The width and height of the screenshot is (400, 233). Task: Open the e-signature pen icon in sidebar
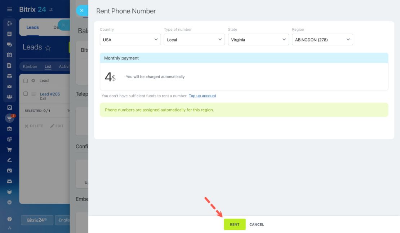pyautogui.click(x=9, y=160)
